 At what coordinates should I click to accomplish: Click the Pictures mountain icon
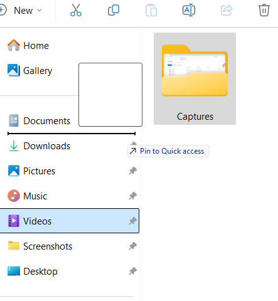(14, 171)
